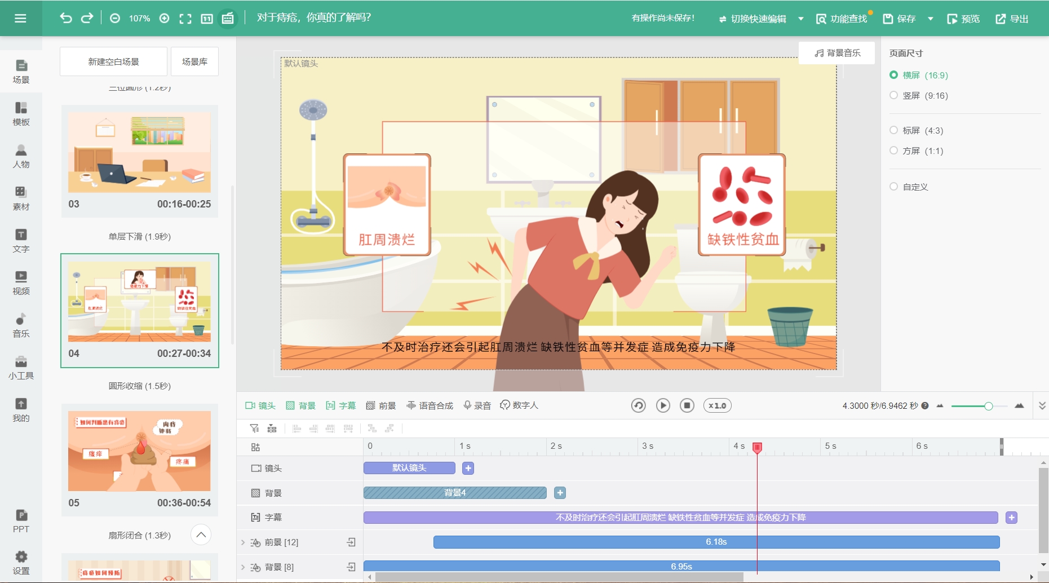
Task: Open the 保存 dropdown arrow
Action: (x=930, y=19)
